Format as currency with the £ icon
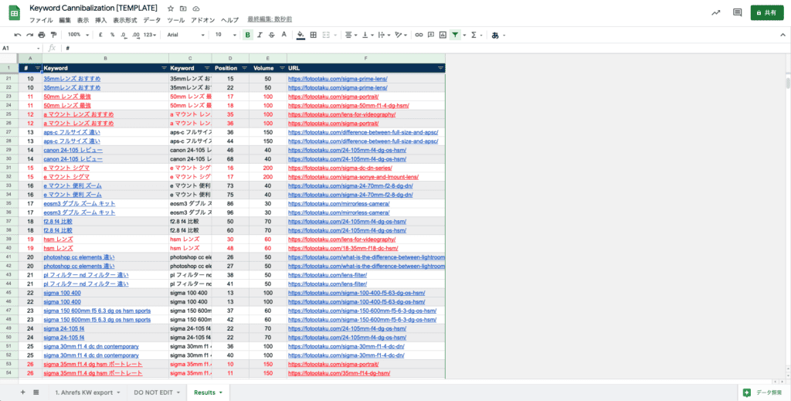 tap(101, 35)
